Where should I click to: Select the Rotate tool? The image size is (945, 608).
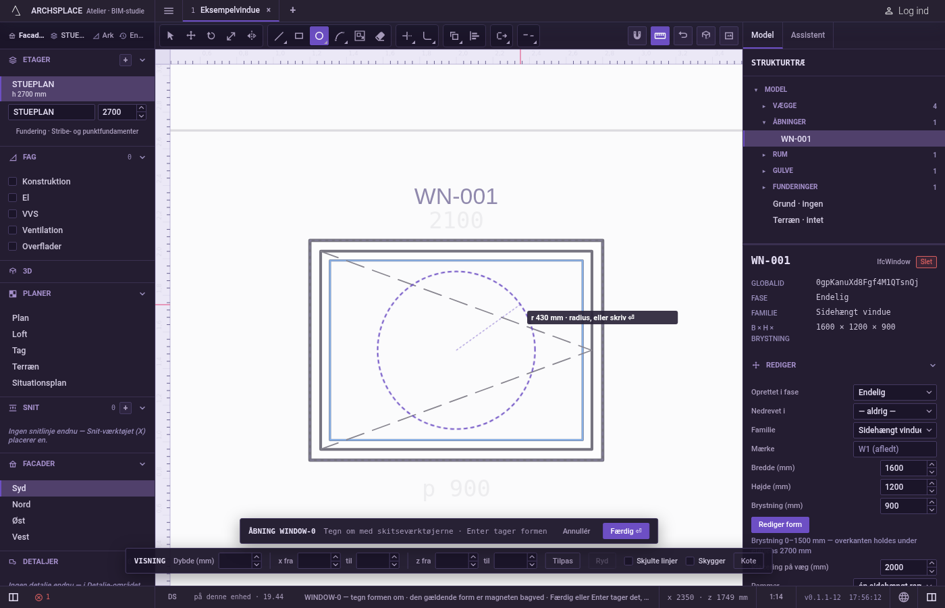coord(211,36)
